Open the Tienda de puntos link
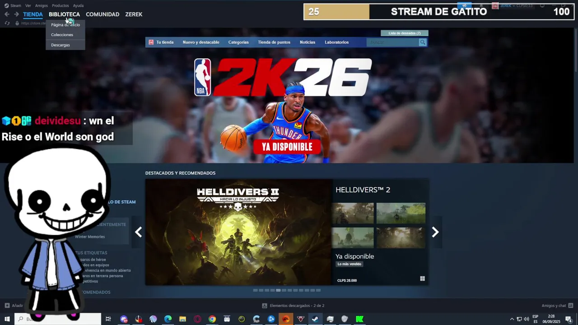Image resolution: width=578 pixels, height=325 pixels. tap(274, 42)
